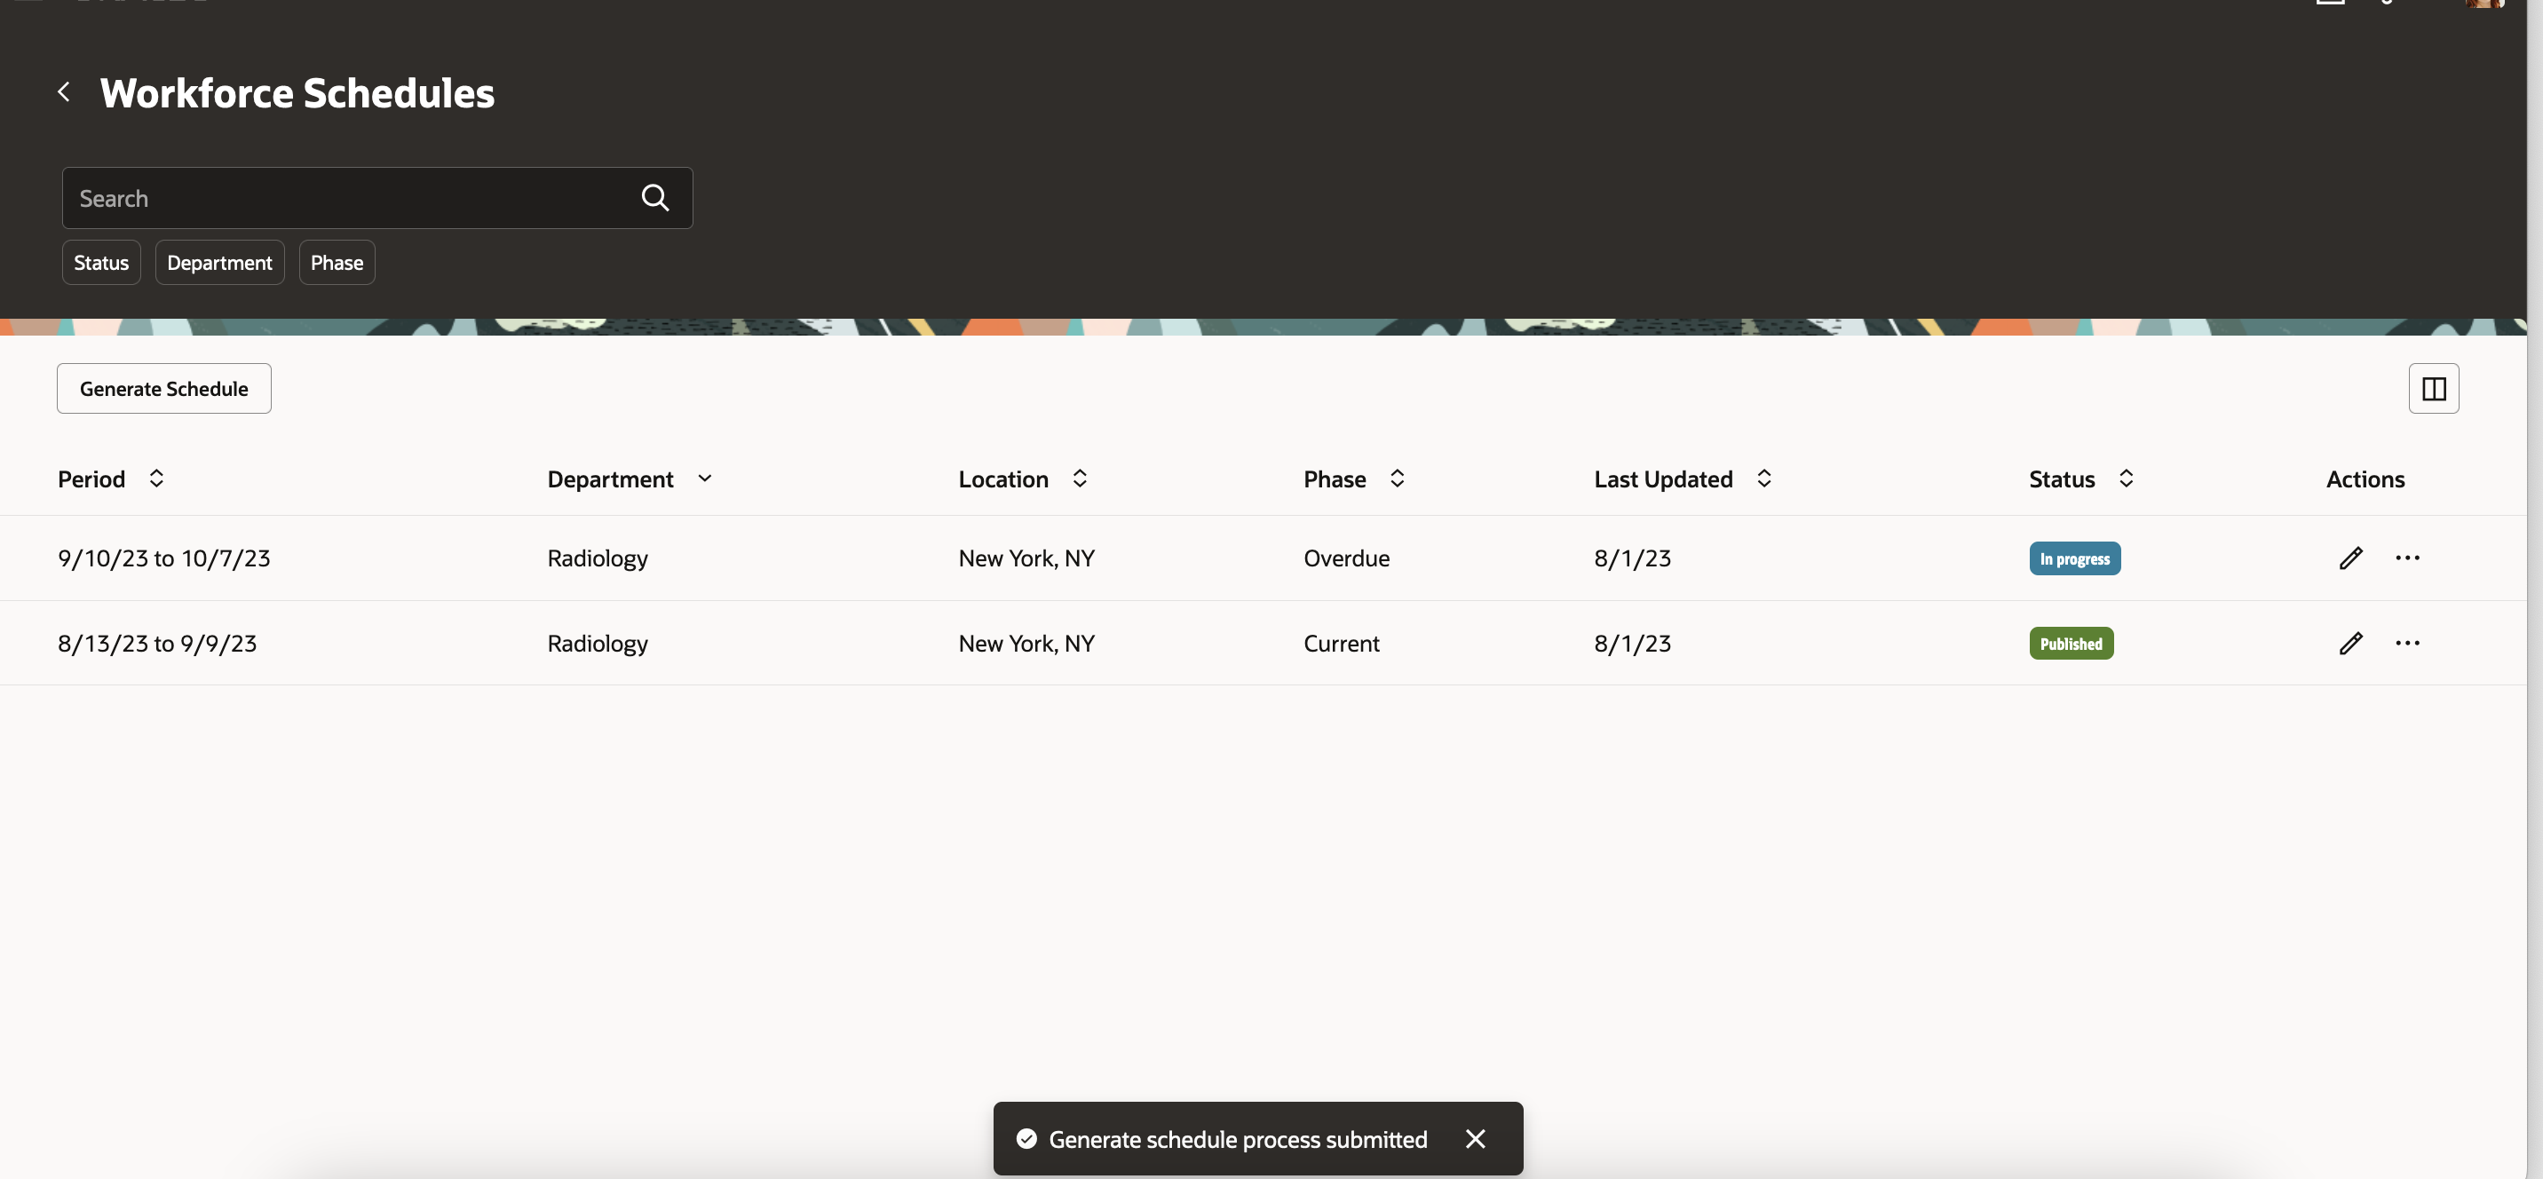The width and height of the screenshot is (2543, 1179).
Task: Sort by Location column
Action: [x=1079, y=479]
